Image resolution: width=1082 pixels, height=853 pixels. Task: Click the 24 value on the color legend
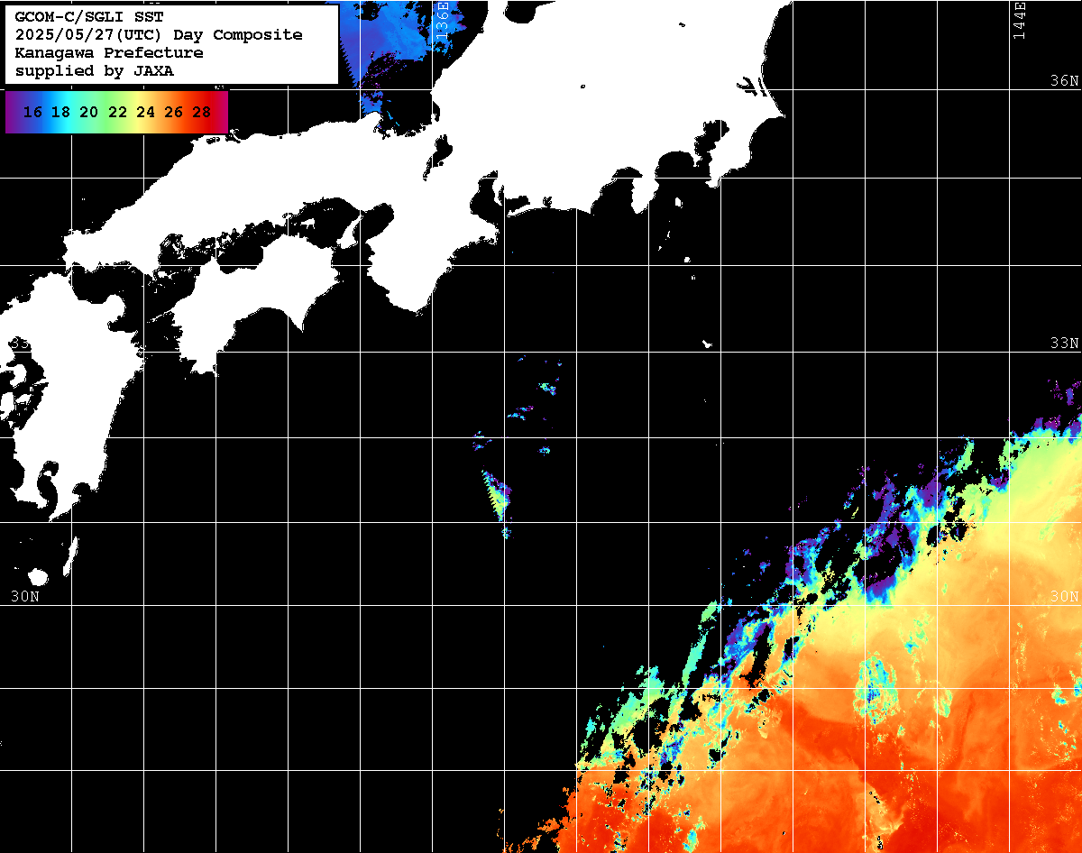coord(145,113)
